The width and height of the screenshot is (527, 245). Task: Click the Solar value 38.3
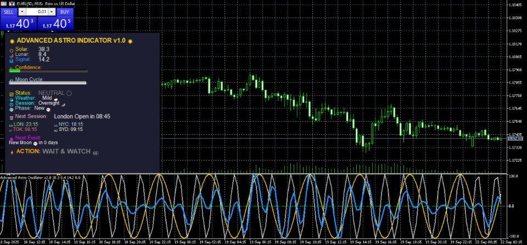pyautogui.click(x=44, y=49)
